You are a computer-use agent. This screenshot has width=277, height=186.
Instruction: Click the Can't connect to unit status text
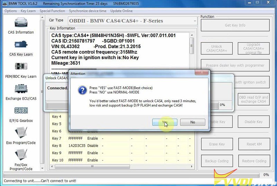(59, 181)
